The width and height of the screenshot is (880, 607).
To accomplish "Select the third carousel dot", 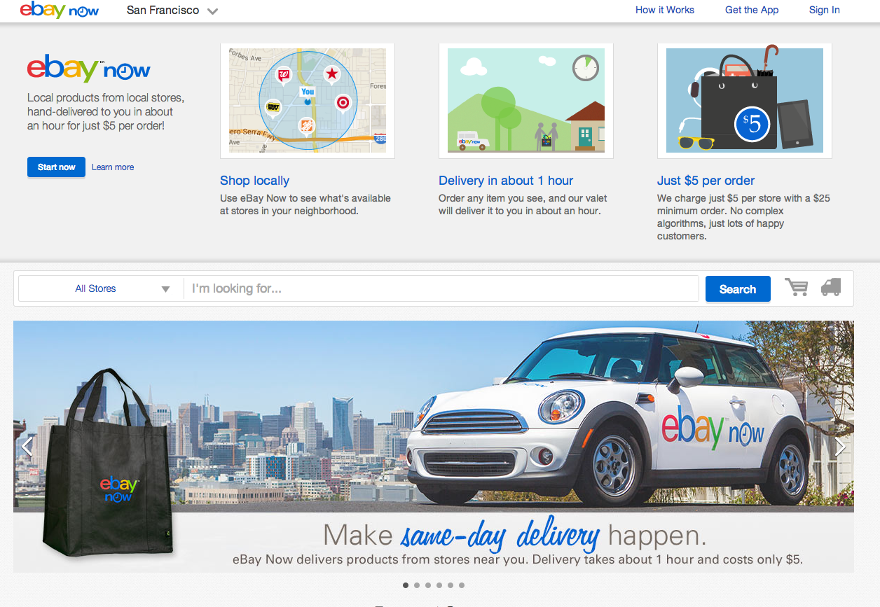I will pos(428,585).
